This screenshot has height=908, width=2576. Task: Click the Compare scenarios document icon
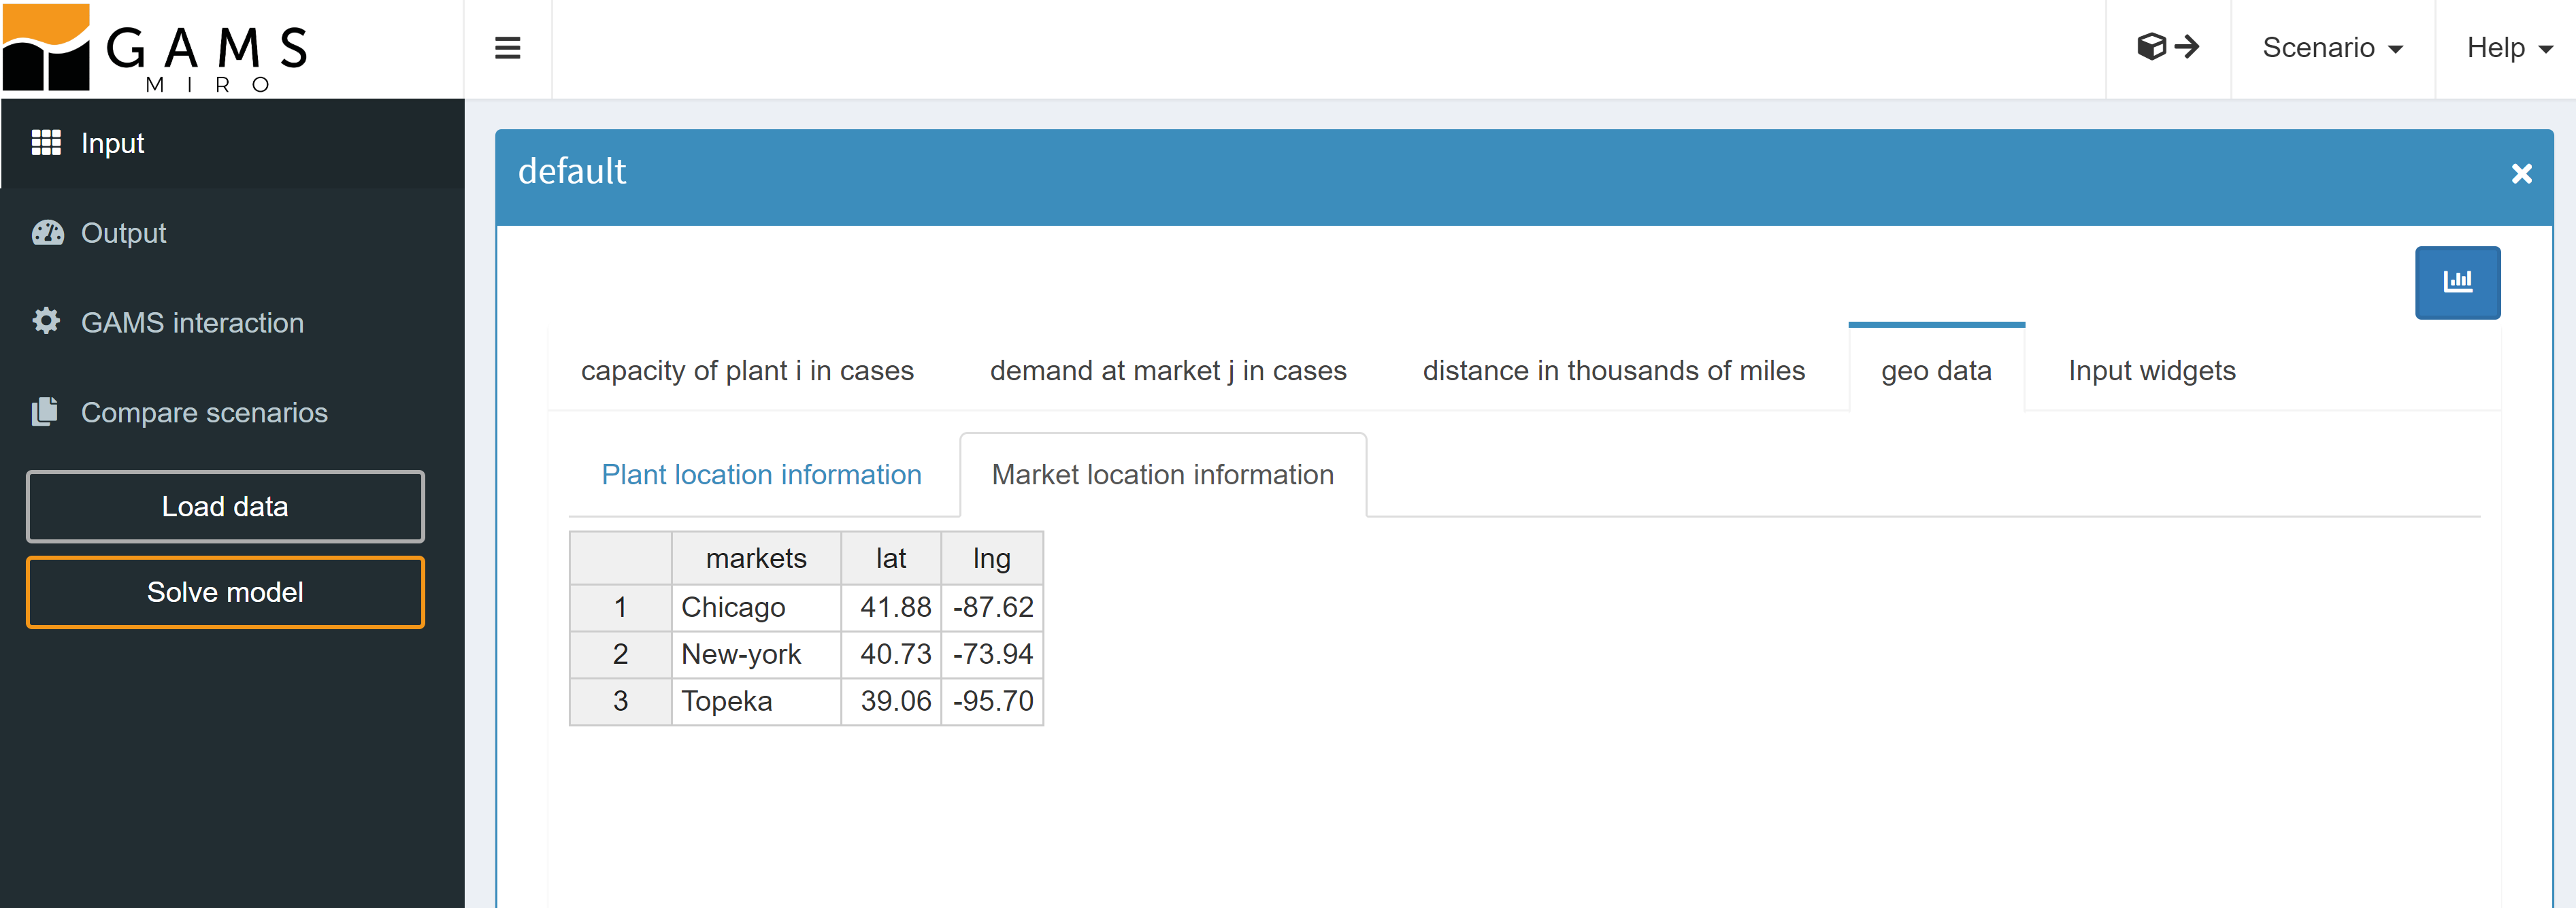pyautogui.click(x=44, y=412)
